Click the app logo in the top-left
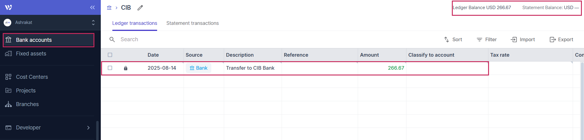Image resolution: width=584 pixels, height=140 pixels. (x=9, y=7)
